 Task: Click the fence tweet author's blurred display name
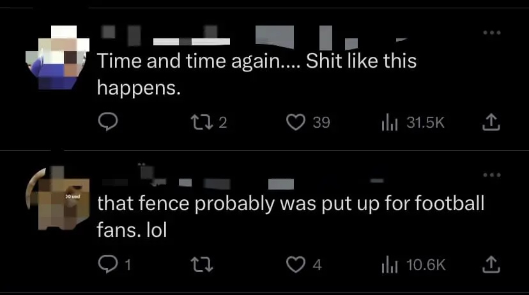click(x=166, y=180)
